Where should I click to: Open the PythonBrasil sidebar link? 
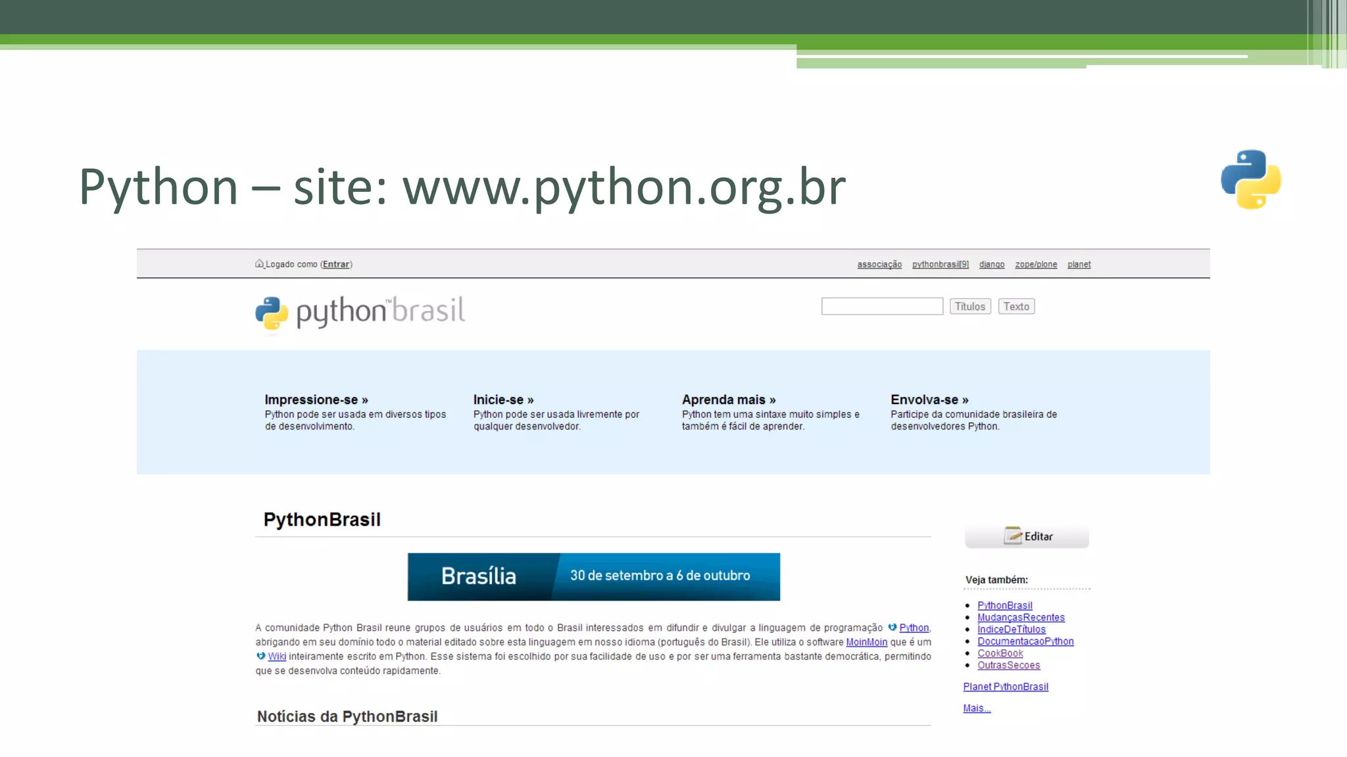[x=1004, y=605]
